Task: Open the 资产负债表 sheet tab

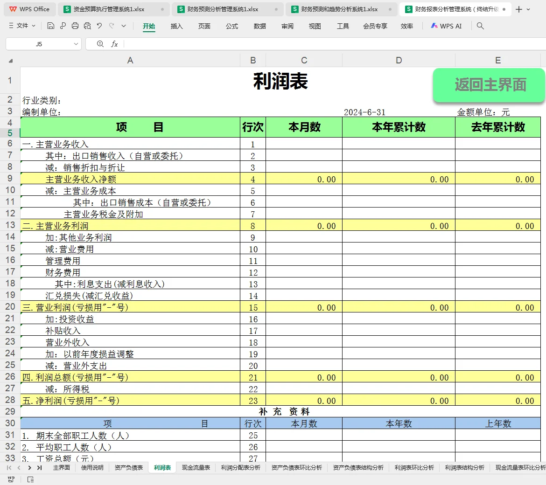Action: click(129, 468)
